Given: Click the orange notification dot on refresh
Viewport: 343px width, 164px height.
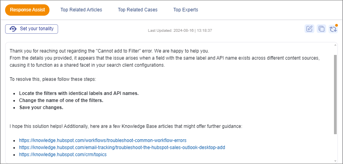Looking at the screenshot, I should point(336,25).
